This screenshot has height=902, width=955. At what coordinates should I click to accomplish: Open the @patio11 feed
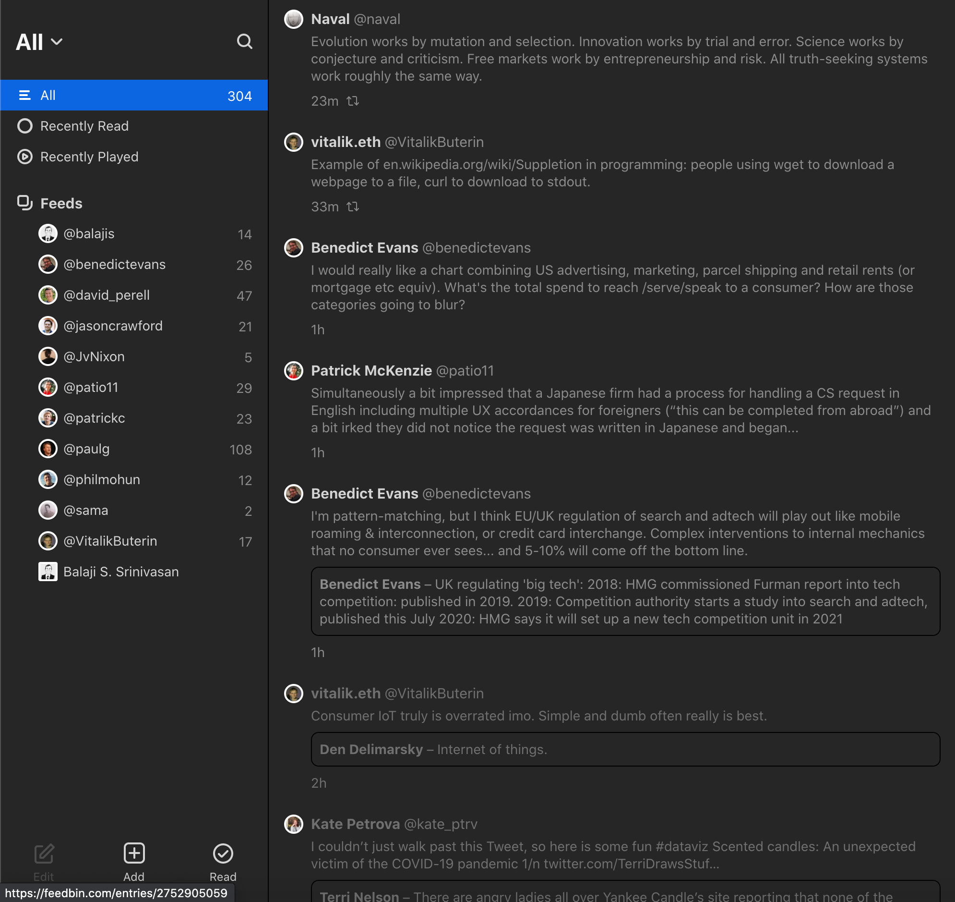click(91, 388)
